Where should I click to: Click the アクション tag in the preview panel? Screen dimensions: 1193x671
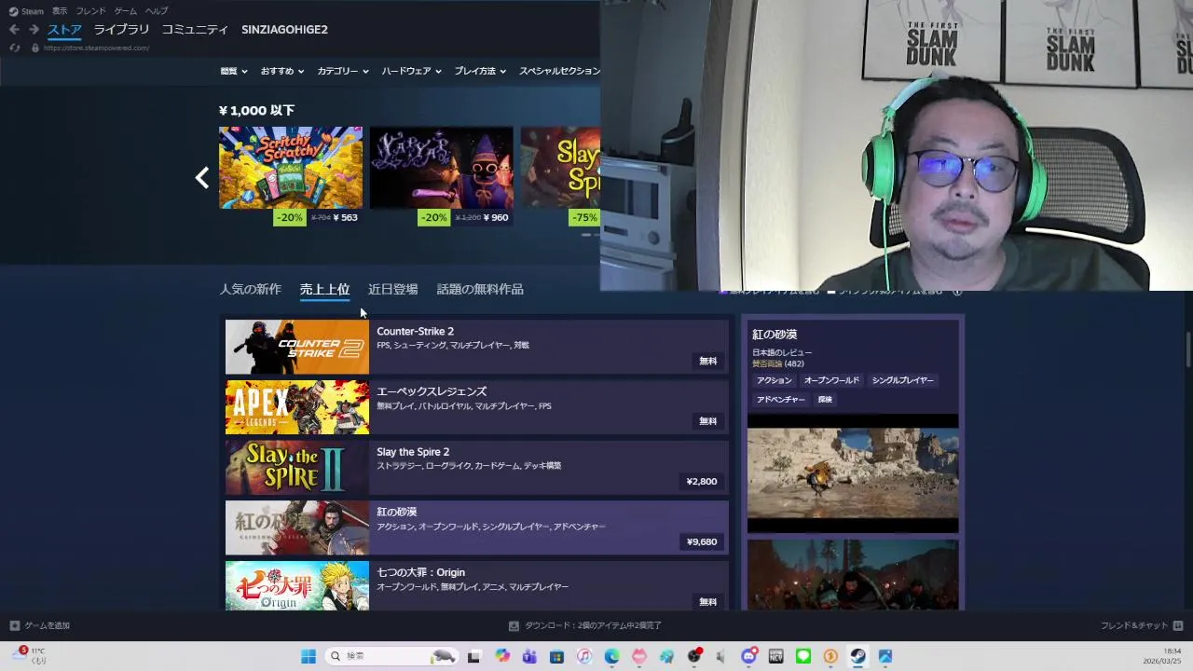tap(774, 380)
